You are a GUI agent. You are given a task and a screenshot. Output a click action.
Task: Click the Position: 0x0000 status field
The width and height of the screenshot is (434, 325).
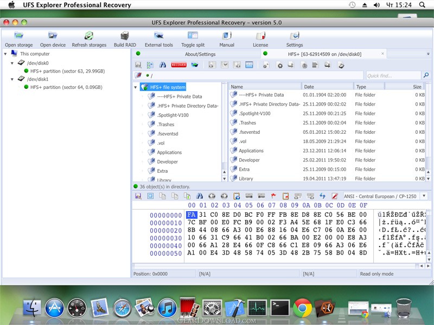164,274
